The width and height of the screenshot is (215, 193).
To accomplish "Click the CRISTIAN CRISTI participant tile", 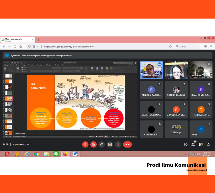I will click(x=151, y=129).
